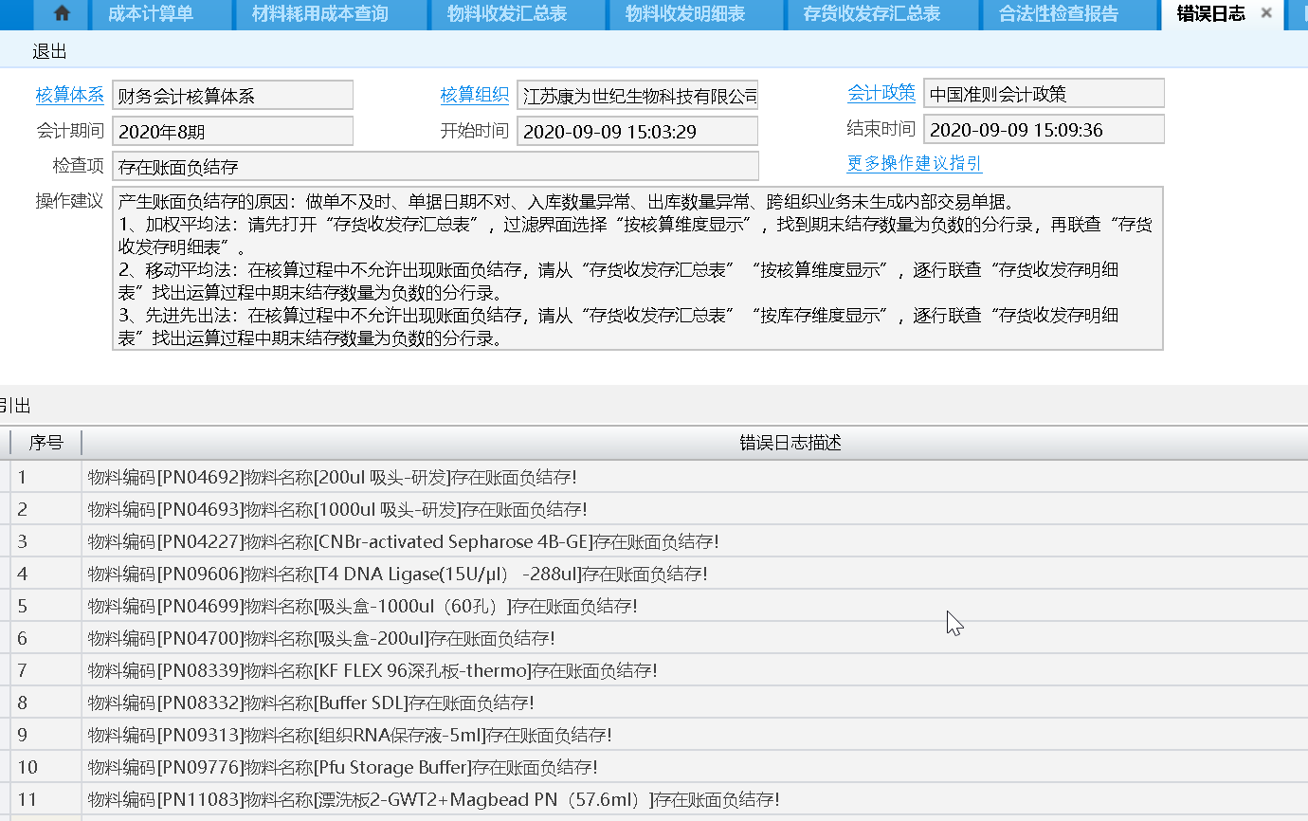Switch to the 物料收发汇总表 tab
The width and height of the screenshot is (1308, 821).
(519, 13)
